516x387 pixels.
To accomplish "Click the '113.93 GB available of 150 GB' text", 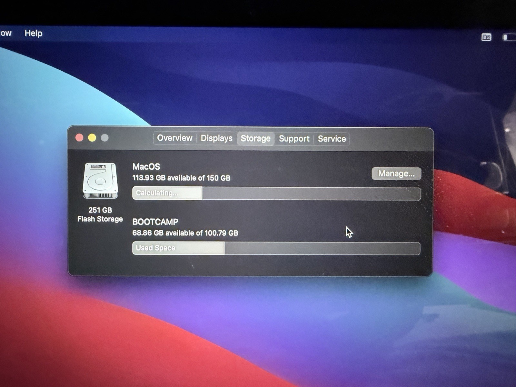I will 181,178.
